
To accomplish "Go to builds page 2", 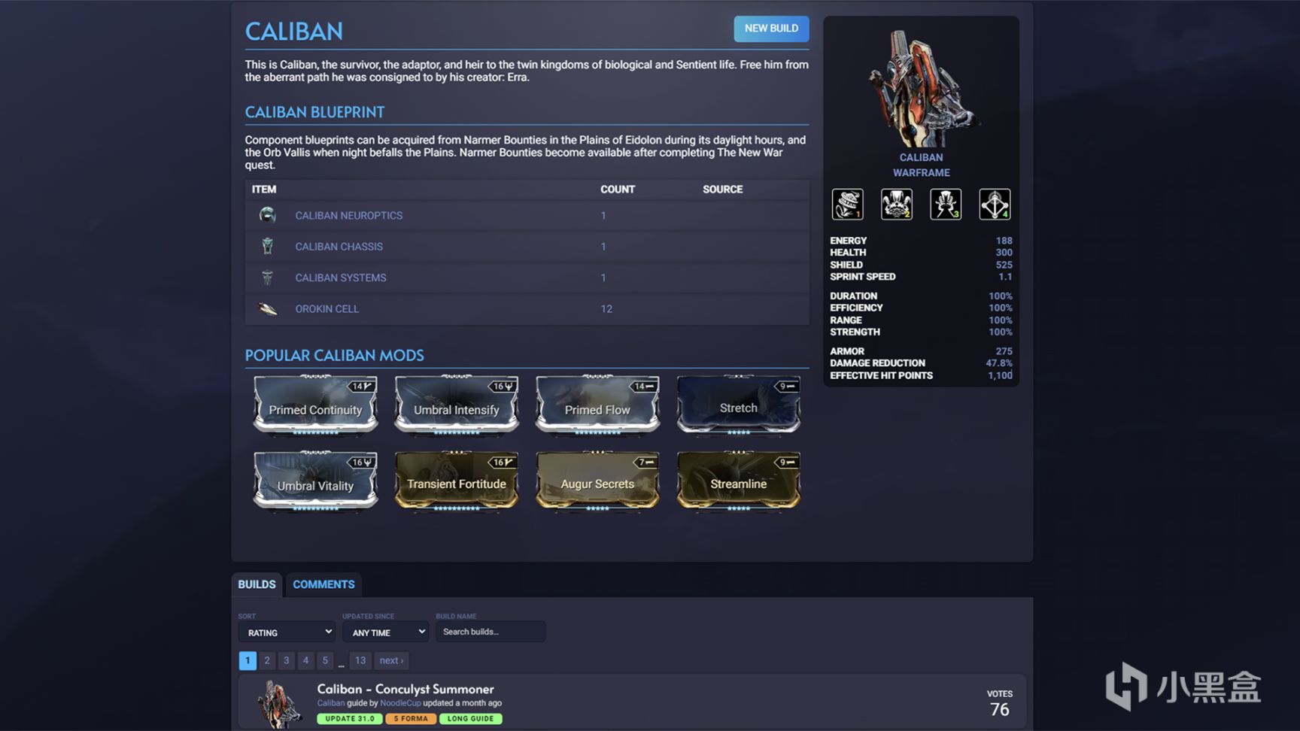I will pos(267,660).
